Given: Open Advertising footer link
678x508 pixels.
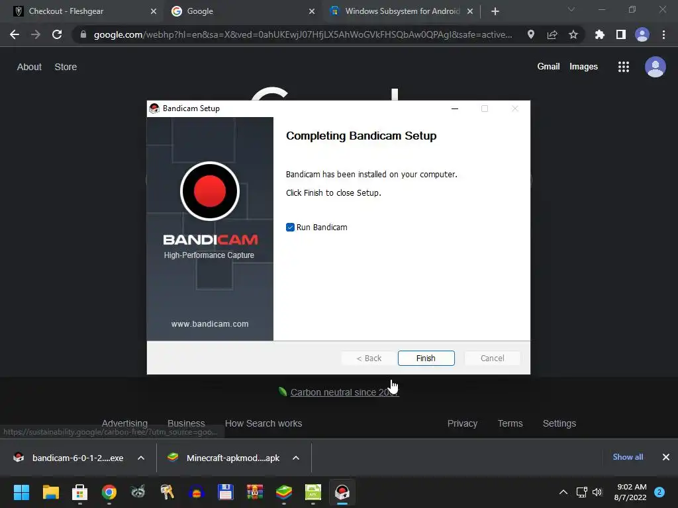Looking at the screenshot, I should (124, 423).
